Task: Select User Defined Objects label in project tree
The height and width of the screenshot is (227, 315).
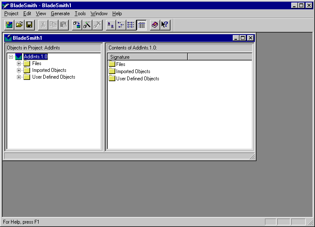Action: (x=54, y=77)
